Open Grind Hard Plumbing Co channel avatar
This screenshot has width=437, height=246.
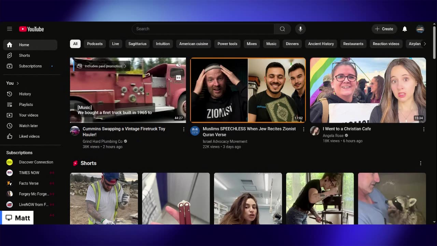(x=75, y=131)
